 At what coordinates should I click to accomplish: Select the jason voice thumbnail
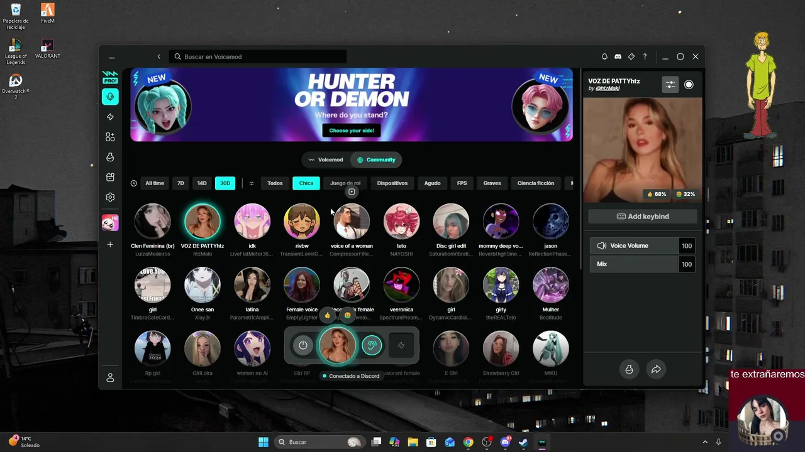551,222
